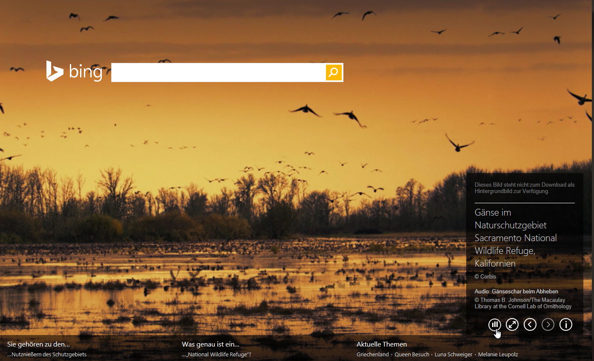Screen dimensions: 594x361
Task: Open the 'Sie gehören zu den...' teaser
Action: tap(38, 344)
